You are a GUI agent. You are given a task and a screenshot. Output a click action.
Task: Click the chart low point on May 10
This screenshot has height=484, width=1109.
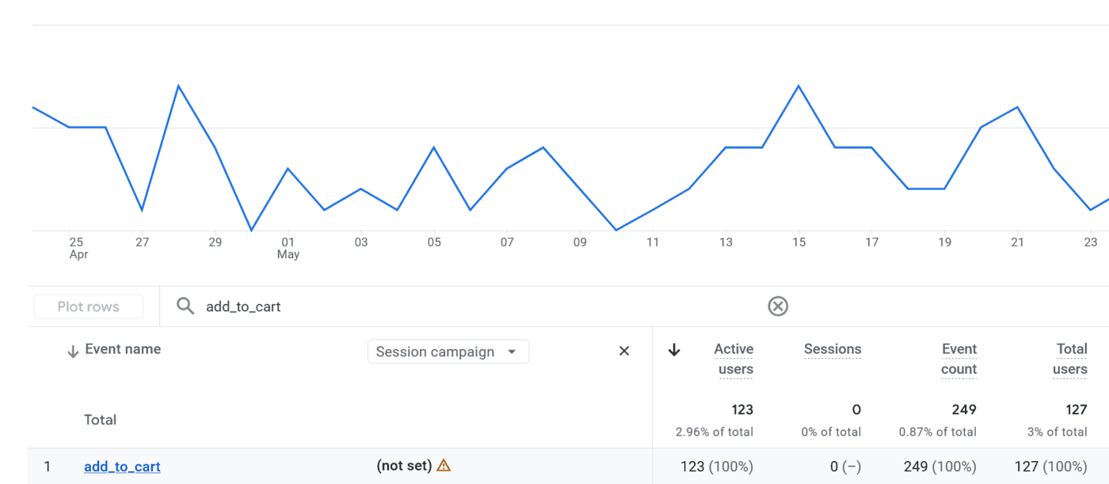[616, 231]
